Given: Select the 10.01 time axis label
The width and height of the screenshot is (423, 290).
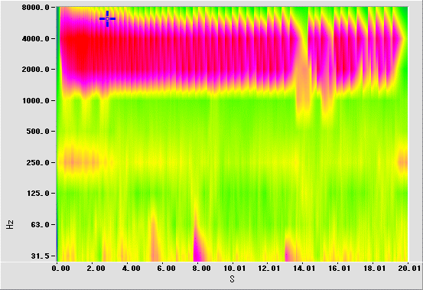Looking at the screenshot, I should click(x=234, y=269).
